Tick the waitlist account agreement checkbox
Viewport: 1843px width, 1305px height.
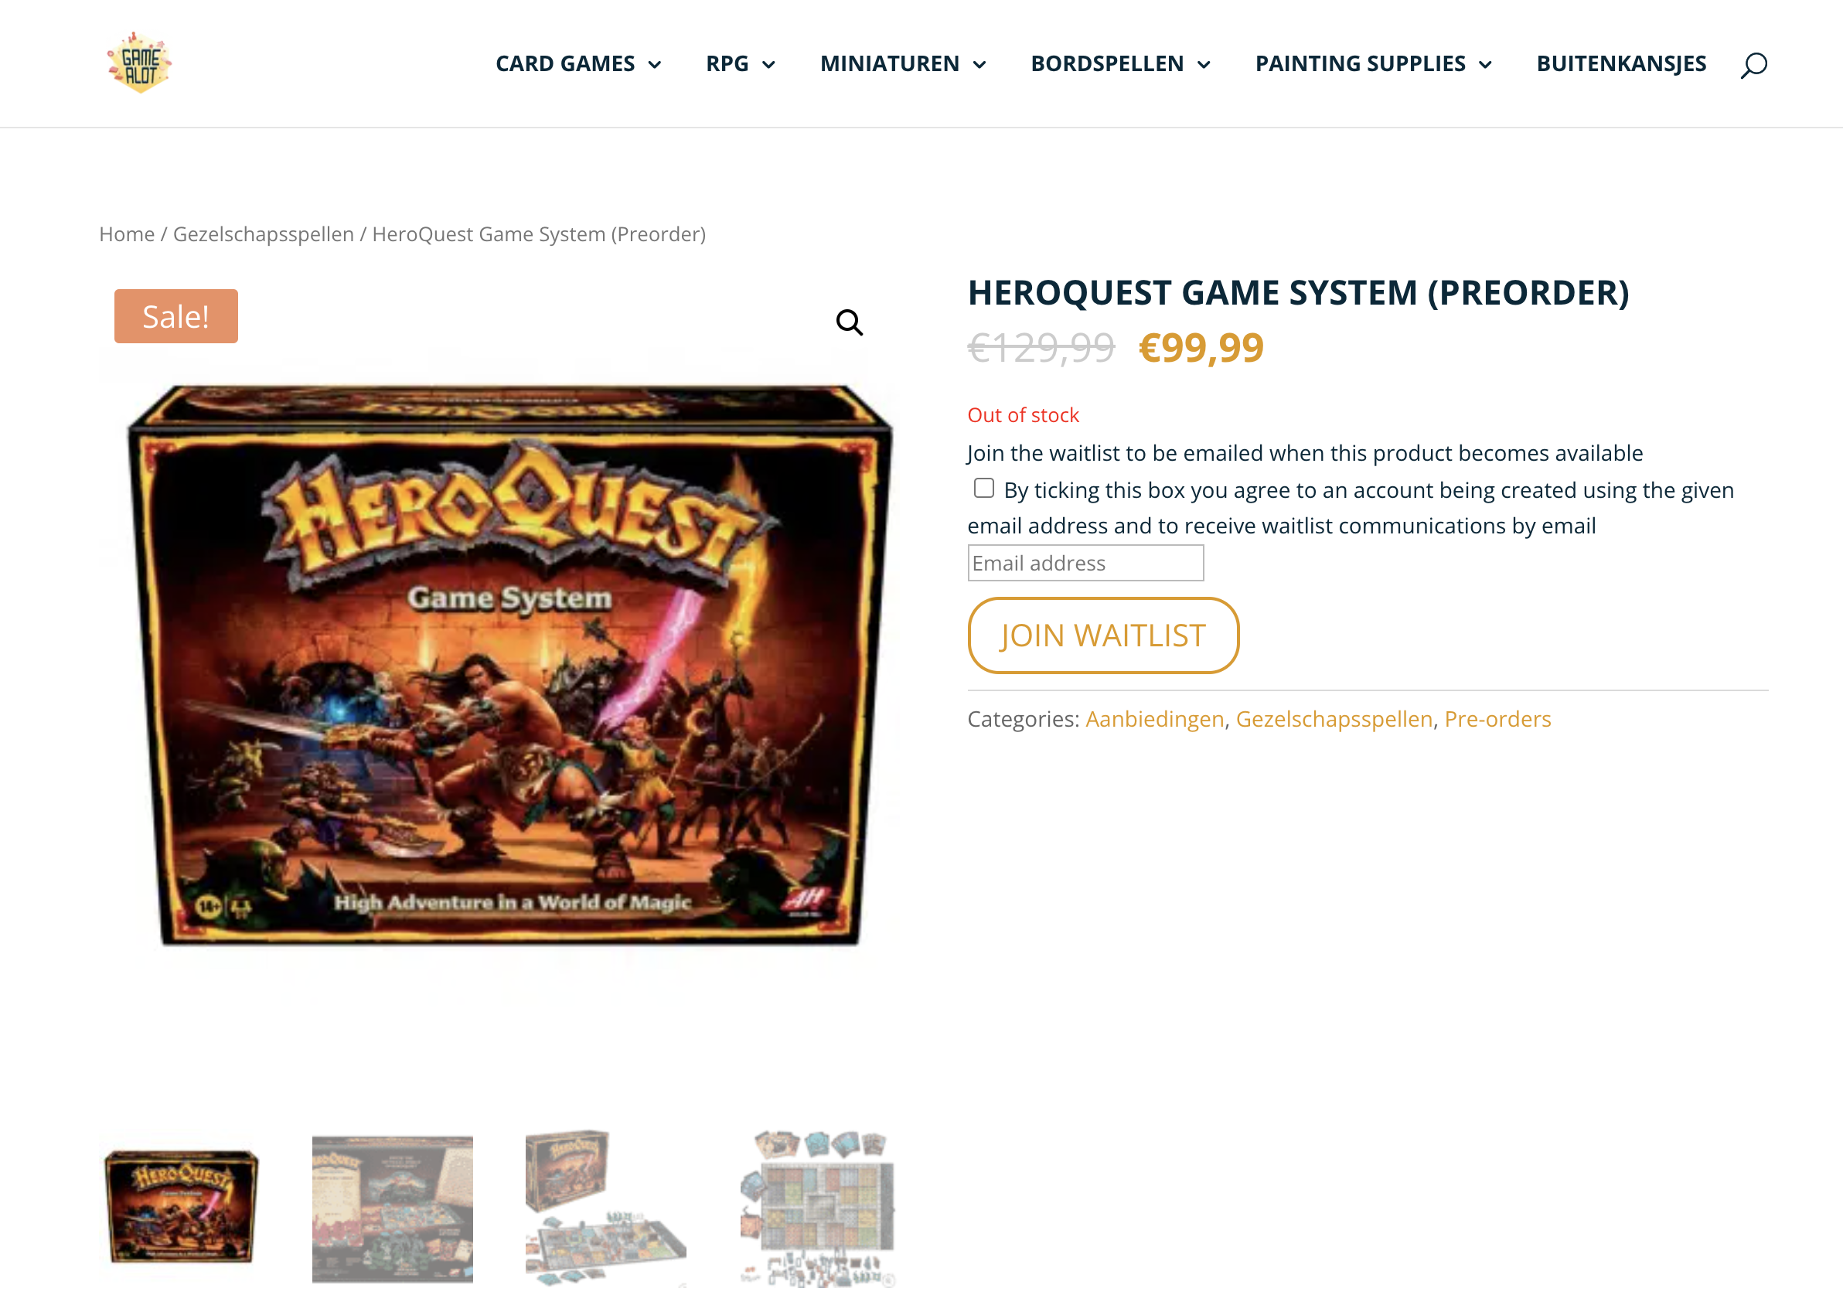click(x=983, y=489)
